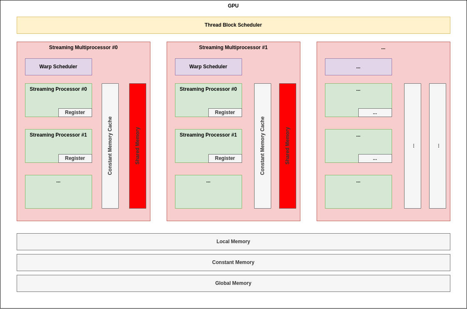Select Warp Scheduler in Streaming Multiprocessor #0

point(58,67)
